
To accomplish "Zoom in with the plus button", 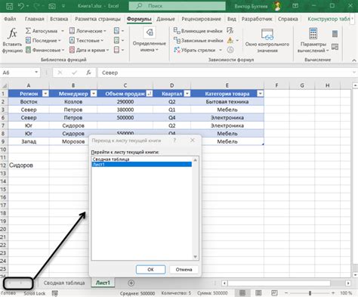I will pos(333,293).
